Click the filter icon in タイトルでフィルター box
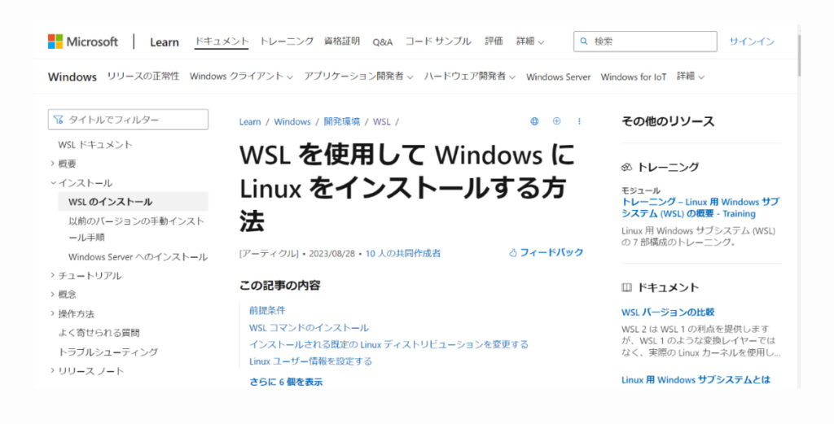834x424 pixels. point(58,120)
